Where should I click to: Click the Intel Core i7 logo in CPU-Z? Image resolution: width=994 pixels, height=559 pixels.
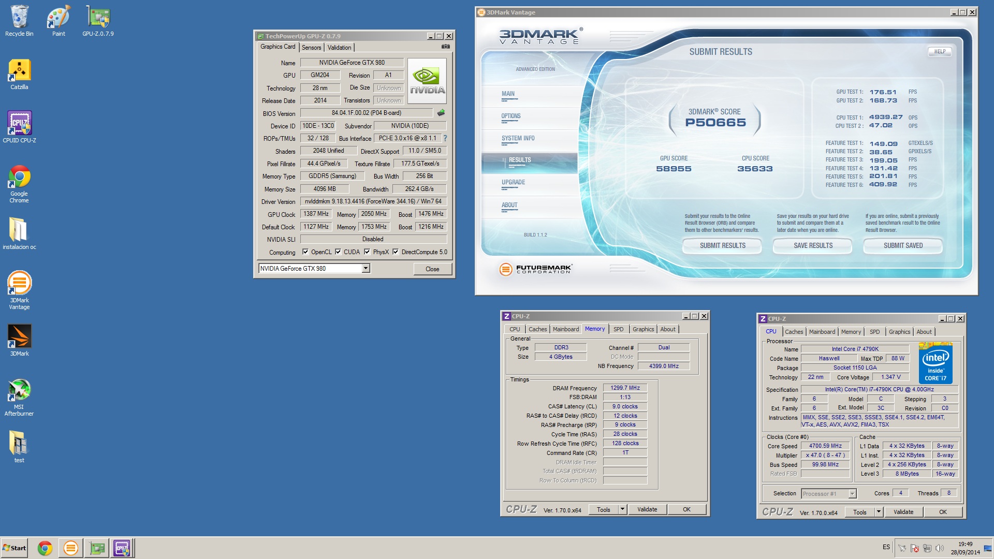(x=935, y=363)
